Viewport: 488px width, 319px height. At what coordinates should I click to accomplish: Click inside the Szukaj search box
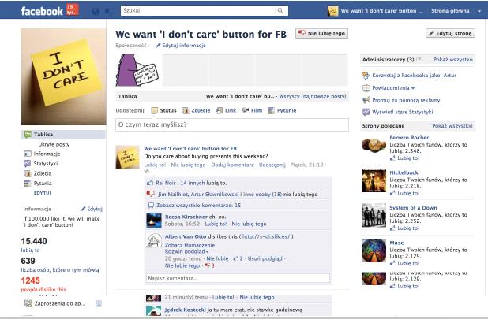198,10
